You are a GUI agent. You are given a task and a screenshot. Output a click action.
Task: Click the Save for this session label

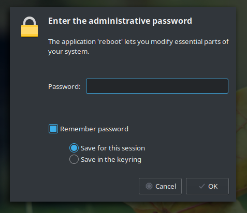[113, 148]
